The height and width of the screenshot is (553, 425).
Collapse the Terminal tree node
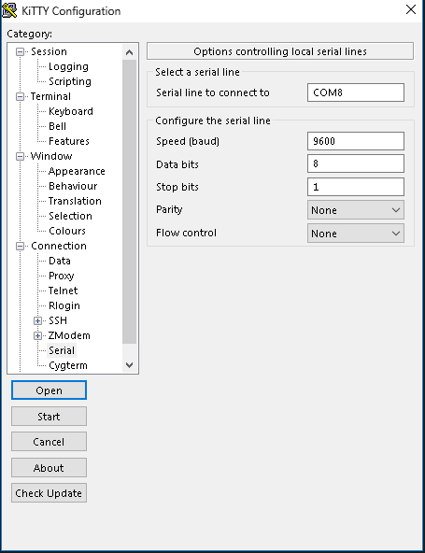coord(21,96)
